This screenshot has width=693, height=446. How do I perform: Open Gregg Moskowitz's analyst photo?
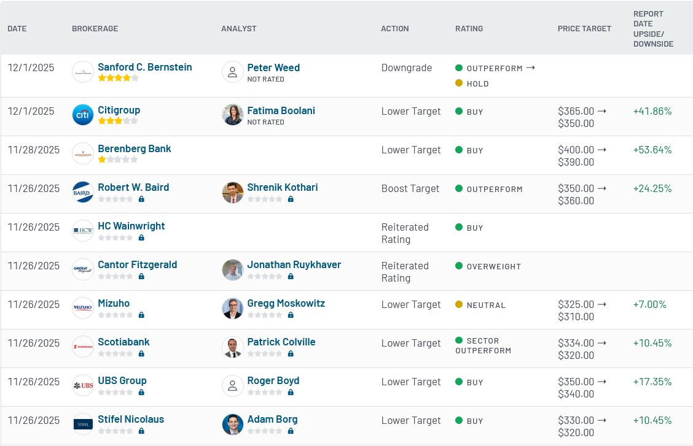232,308
